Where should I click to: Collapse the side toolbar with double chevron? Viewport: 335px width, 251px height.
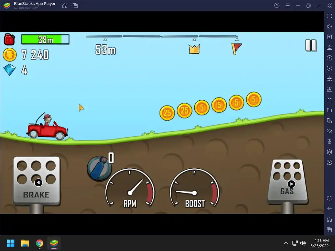pos(329,6)
